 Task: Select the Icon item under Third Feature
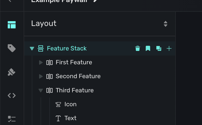[x=70, y=104]
